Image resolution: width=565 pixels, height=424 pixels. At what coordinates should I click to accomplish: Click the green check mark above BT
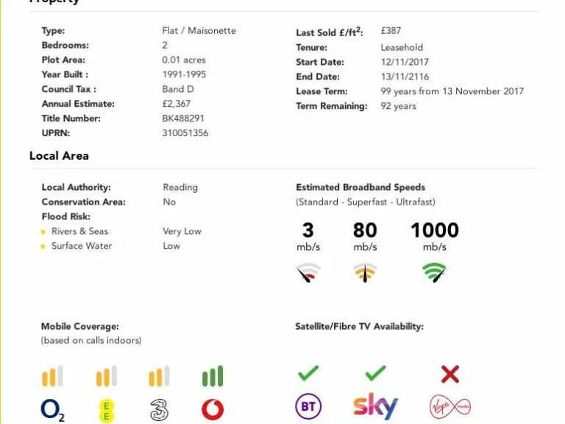click(308, 373)
